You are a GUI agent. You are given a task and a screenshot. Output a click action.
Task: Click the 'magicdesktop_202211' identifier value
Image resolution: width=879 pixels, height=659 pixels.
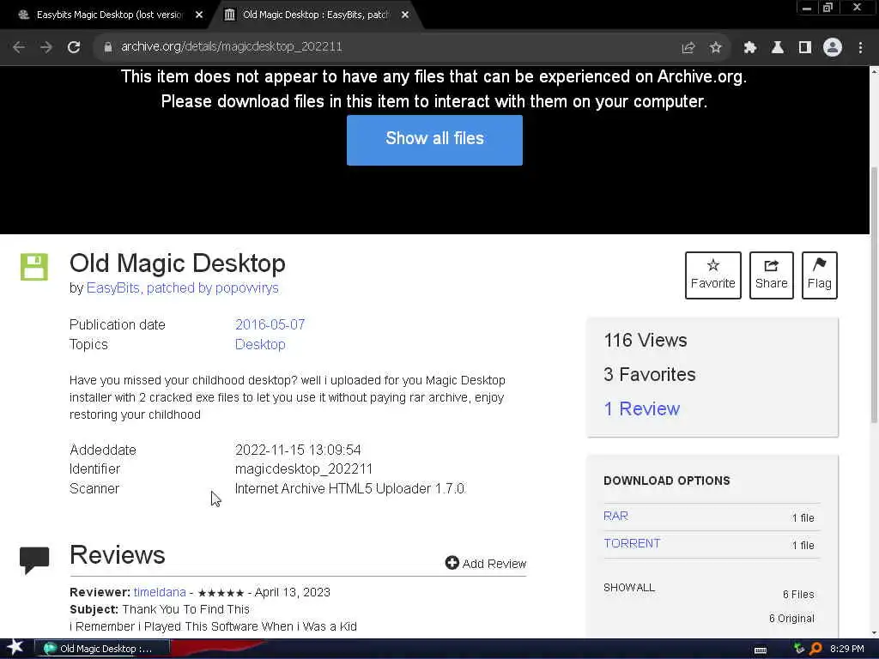pyautogui.click(x=303, y=469)
